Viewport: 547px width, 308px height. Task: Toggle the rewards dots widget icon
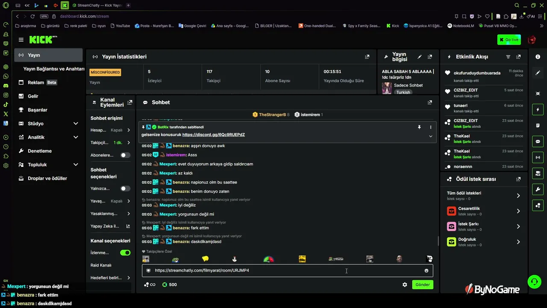(538, 205)
